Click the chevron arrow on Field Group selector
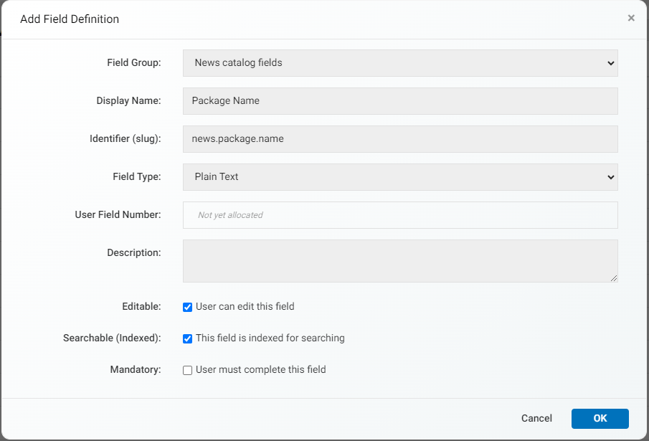Image resolution: width=649 pixels, height=441 pixels. click(x=610, y=63)
